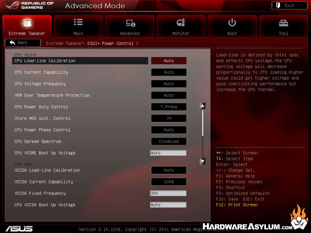This screenshot has width=311, height=233.
Task: Toggle CPU Spread Spectrum Disabled setting
Action: 169,141
